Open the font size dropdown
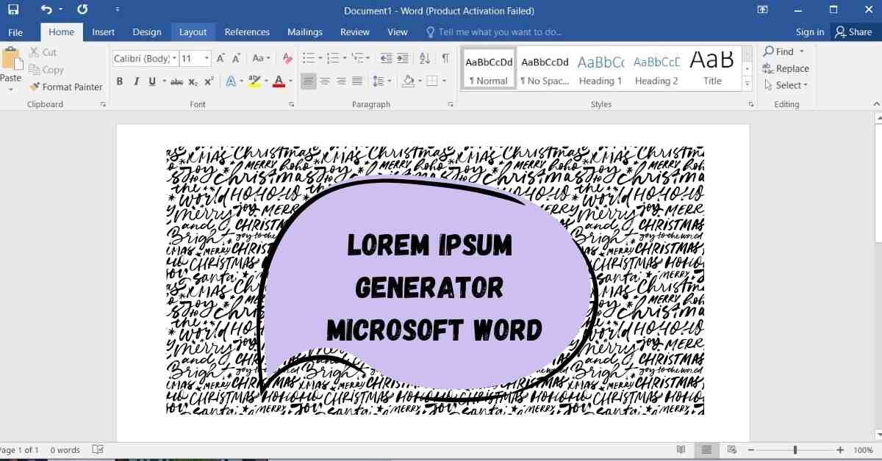 (207, 59)
